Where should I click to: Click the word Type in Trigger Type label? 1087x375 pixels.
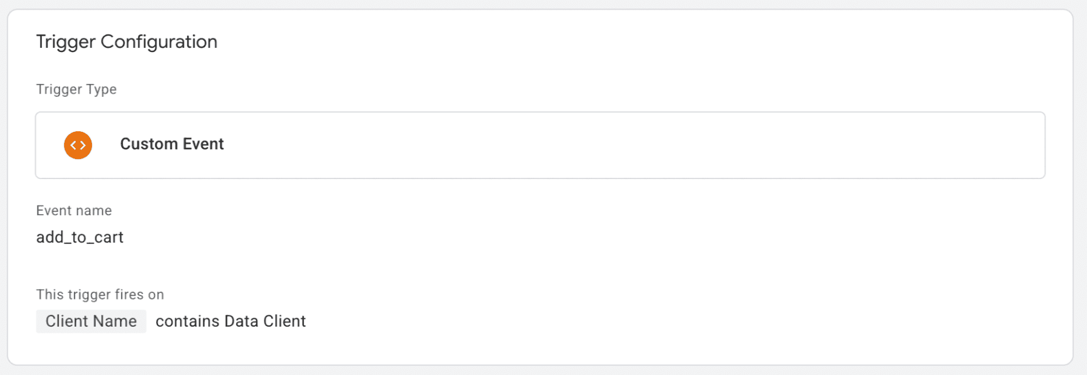101,90
